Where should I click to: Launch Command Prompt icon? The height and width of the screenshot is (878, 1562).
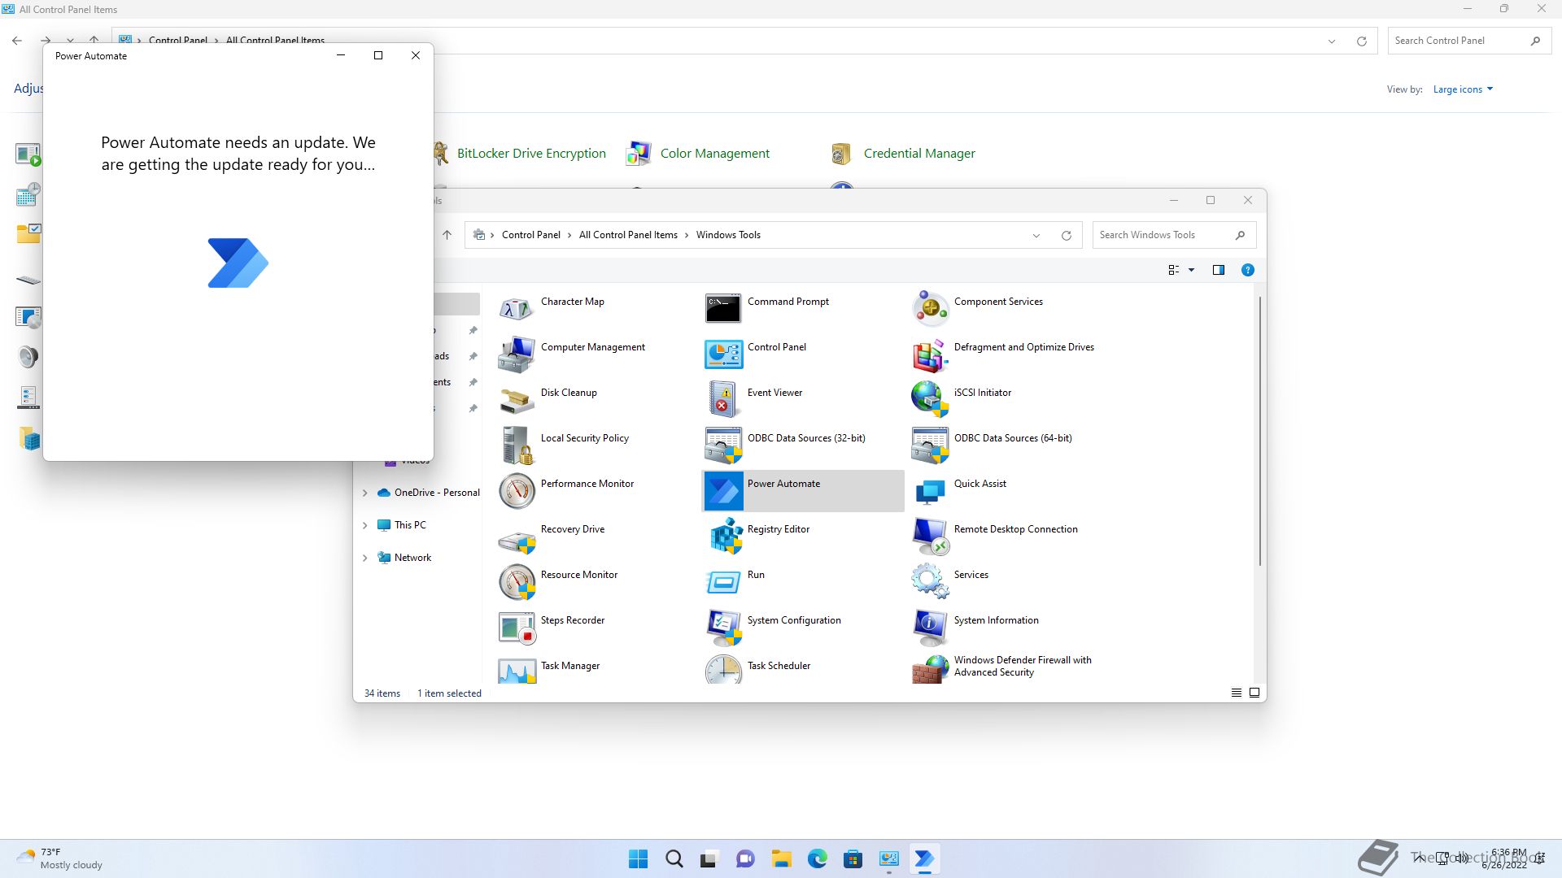(723, 309)
